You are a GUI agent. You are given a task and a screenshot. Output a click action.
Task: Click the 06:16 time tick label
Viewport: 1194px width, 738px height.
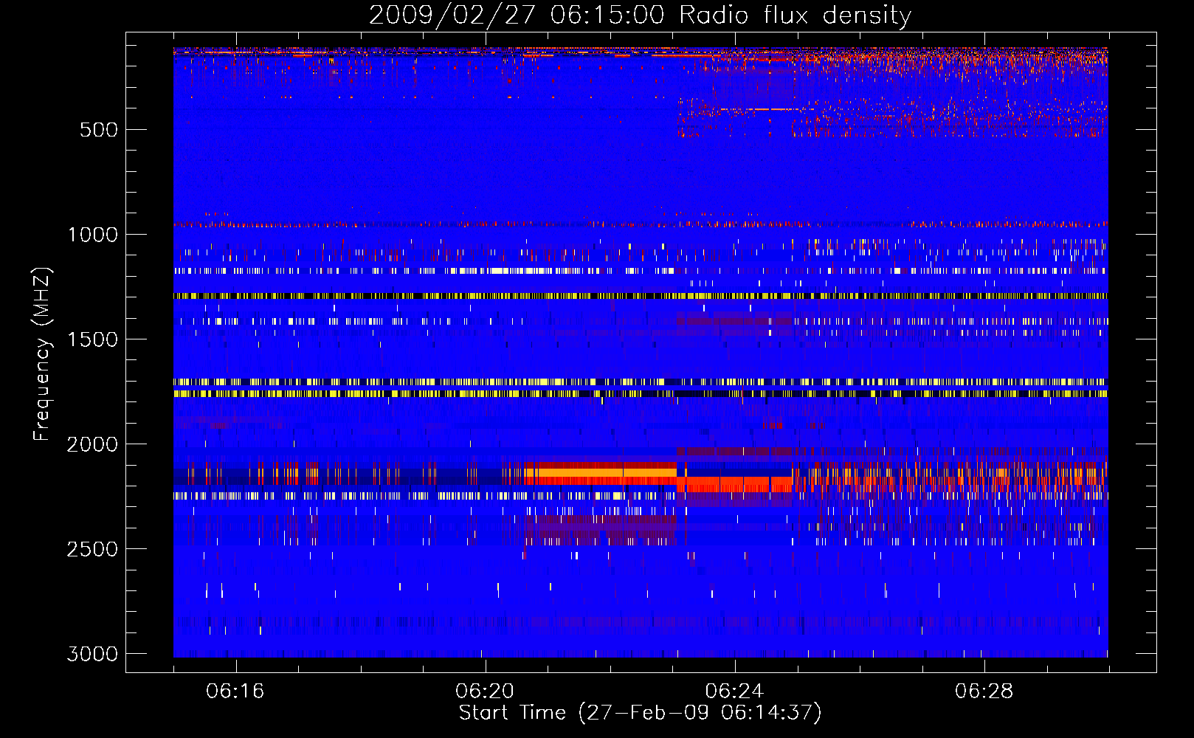coord(235,691)
